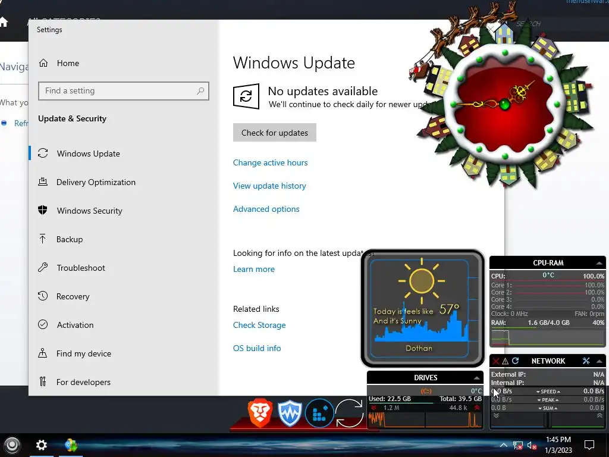Launch the blue shield Wise Care dock icon

(290, 414)
